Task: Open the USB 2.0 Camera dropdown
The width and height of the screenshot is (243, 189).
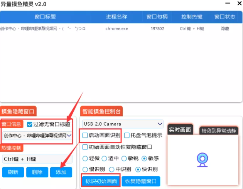Action: [122, 124]
